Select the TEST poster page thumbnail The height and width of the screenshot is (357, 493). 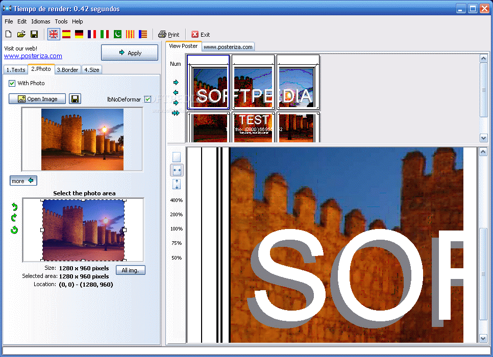coord(253,127)
